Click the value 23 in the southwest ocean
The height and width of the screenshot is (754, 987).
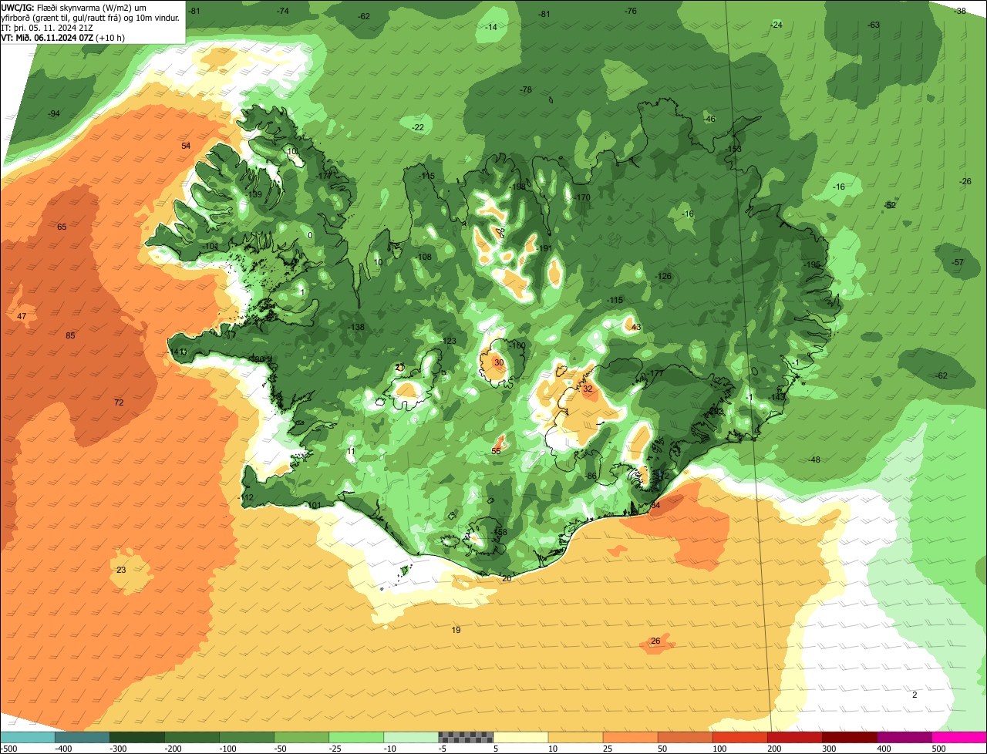click(121, 570)
